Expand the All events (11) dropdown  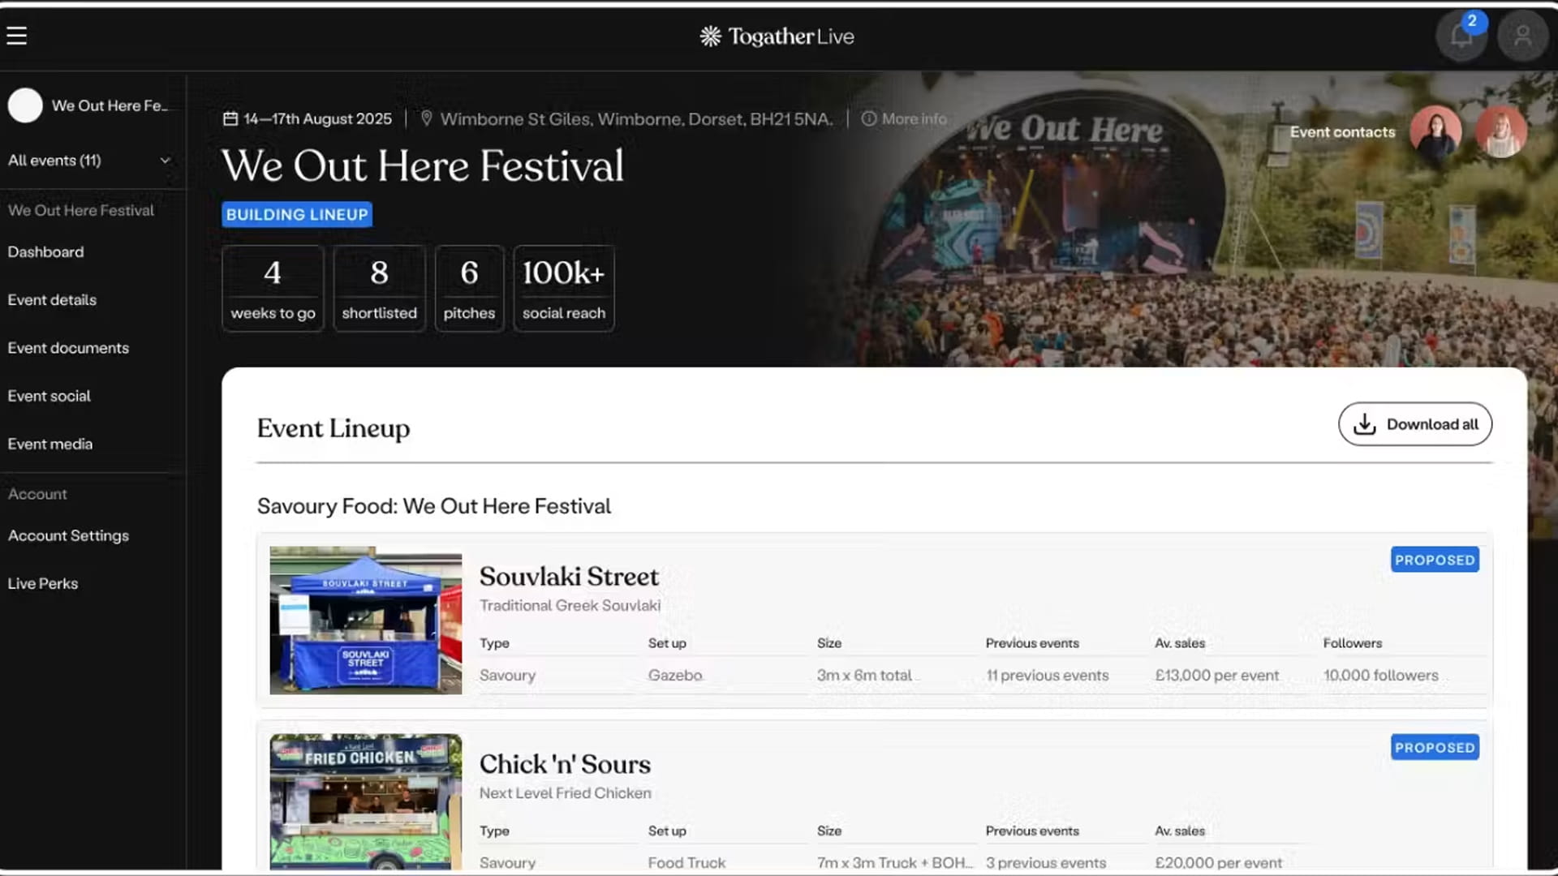pos(89,161)
